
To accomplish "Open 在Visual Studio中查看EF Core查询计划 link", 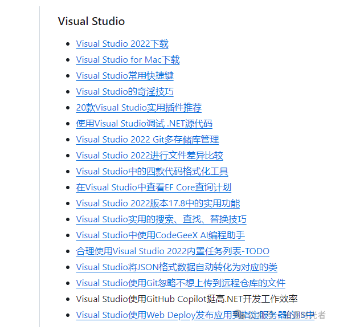I will [x=154, y=188].
